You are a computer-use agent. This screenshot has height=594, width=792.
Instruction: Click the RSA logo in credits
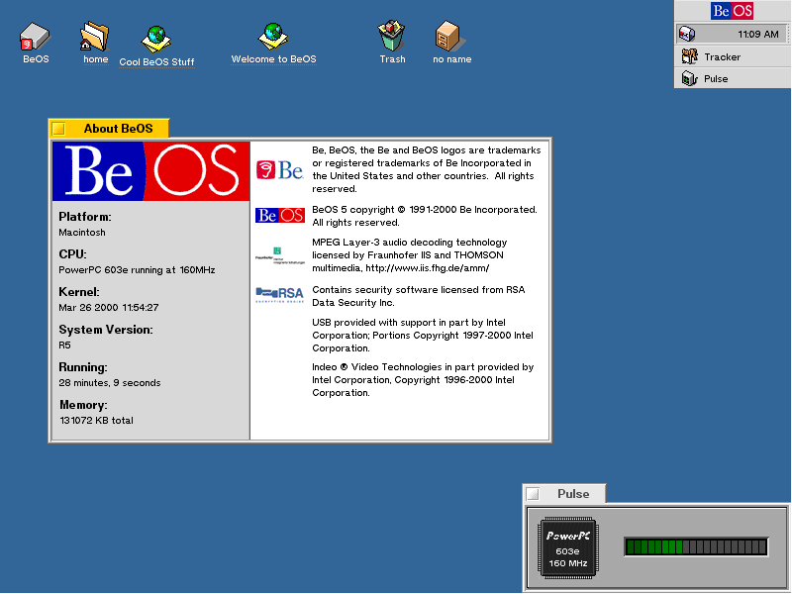tap(280, 294)
